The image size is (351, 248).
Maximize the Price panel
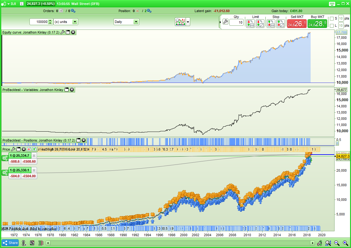coord(19,149)
